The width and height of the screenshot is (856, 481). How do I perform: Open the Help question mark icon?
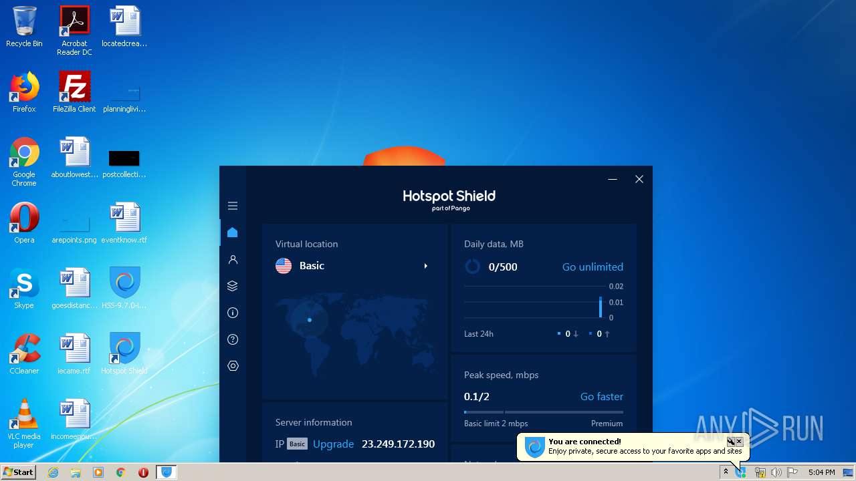click(233, 339)
